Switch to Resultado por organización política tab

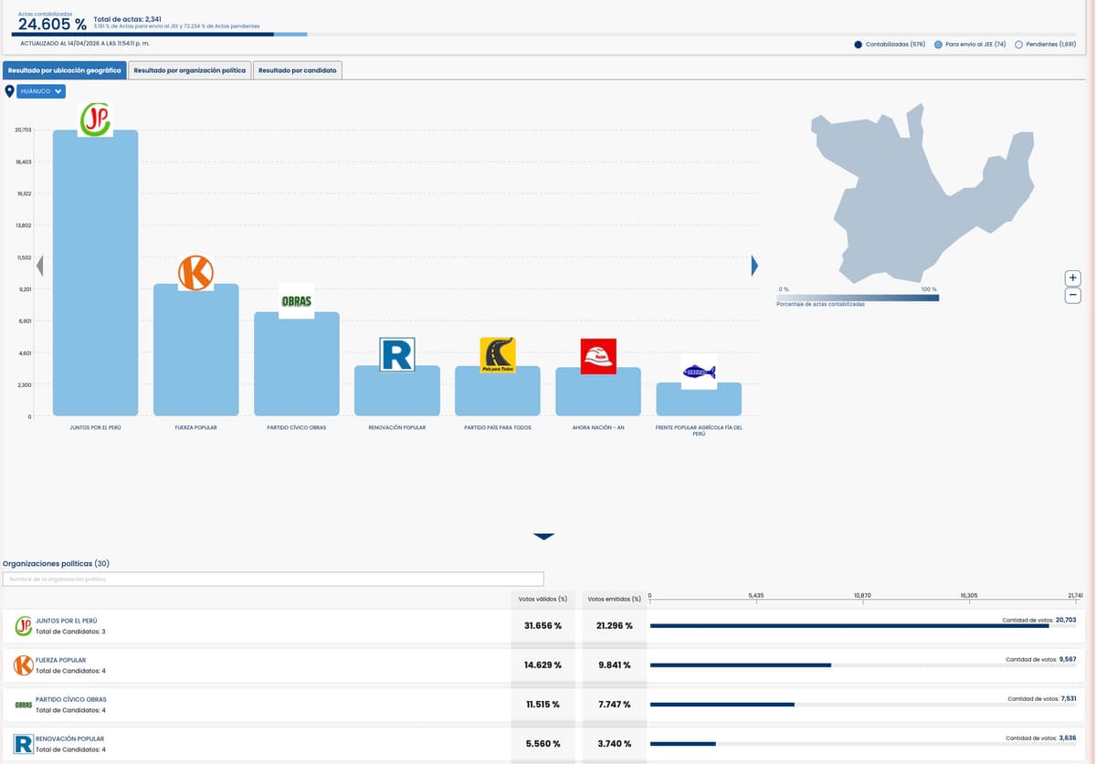[190, 70]
